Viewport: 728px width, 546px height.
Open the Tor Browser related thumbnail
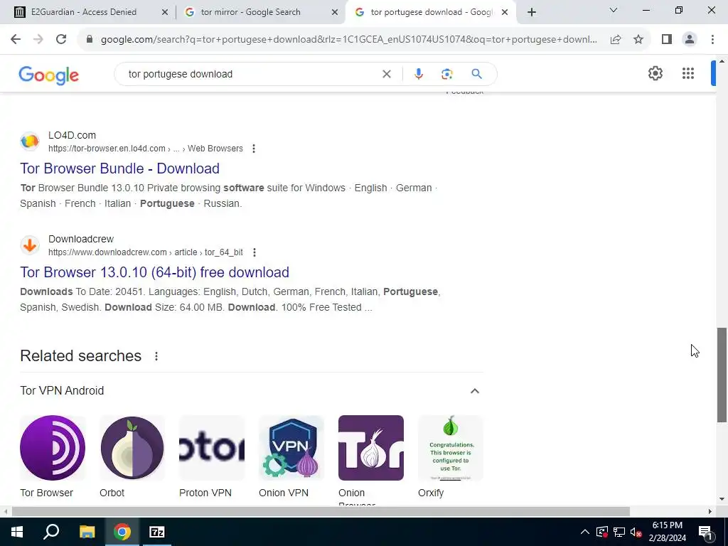point(53,448)
